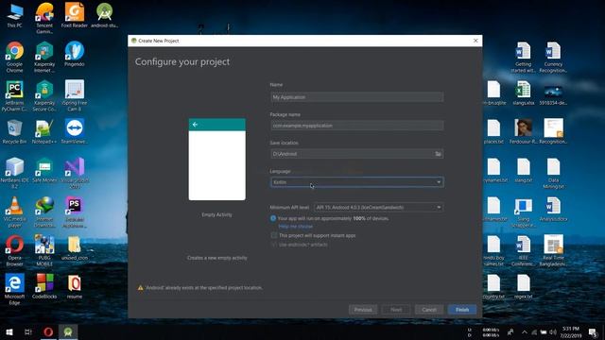Select the CodeBlocks desktop icon
The width and height of the screenshot is (605, 340).
44,286
